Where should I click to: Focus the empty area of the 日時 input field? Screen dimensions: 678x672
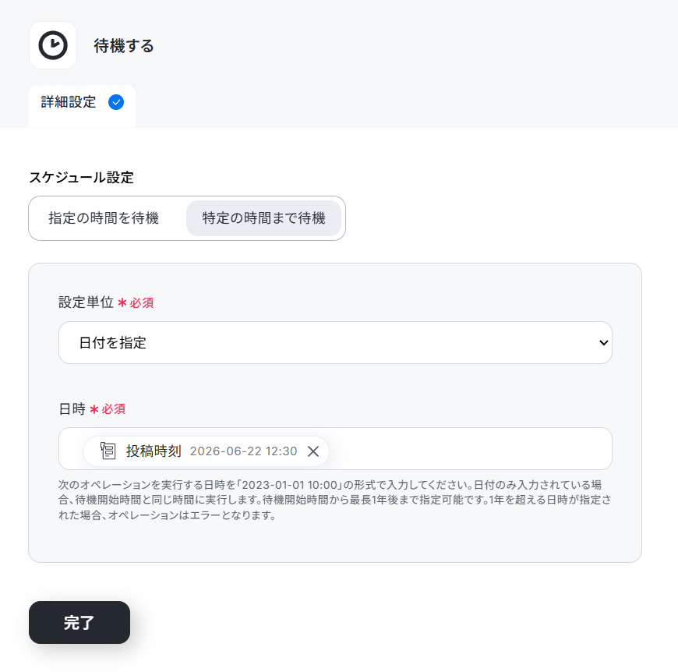pyautogui.click(x=470, y=448)
